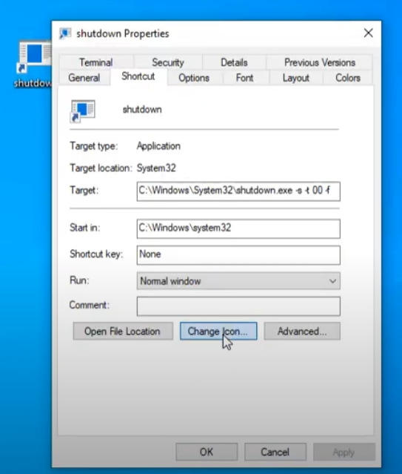This screenshot has width=402, height=474.
Task: Click into the Target field with the shutdown.exe path
Action: coord(238,191)
